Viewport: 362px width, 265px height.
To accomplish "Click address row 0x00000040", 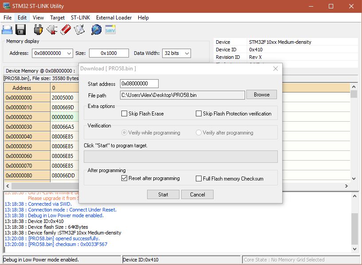I will click(27, 136).
